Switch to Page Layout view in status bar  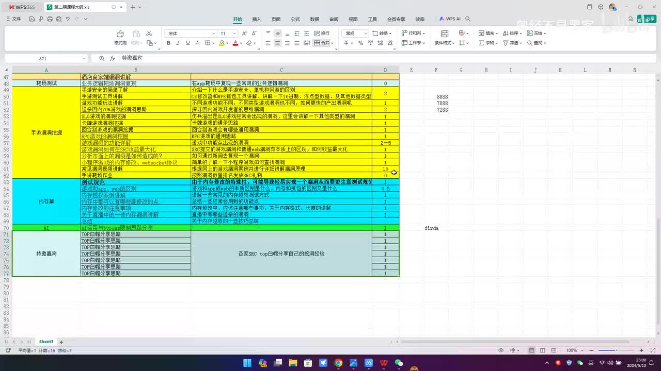(x=542, y=350)
